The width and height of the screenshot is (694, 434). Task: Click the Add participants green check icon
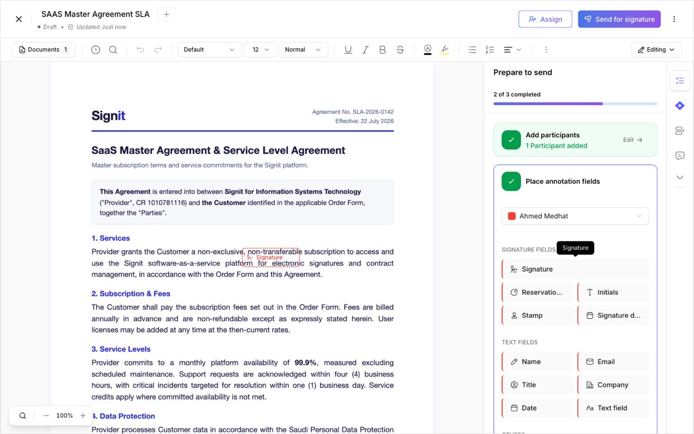(511, 140)
